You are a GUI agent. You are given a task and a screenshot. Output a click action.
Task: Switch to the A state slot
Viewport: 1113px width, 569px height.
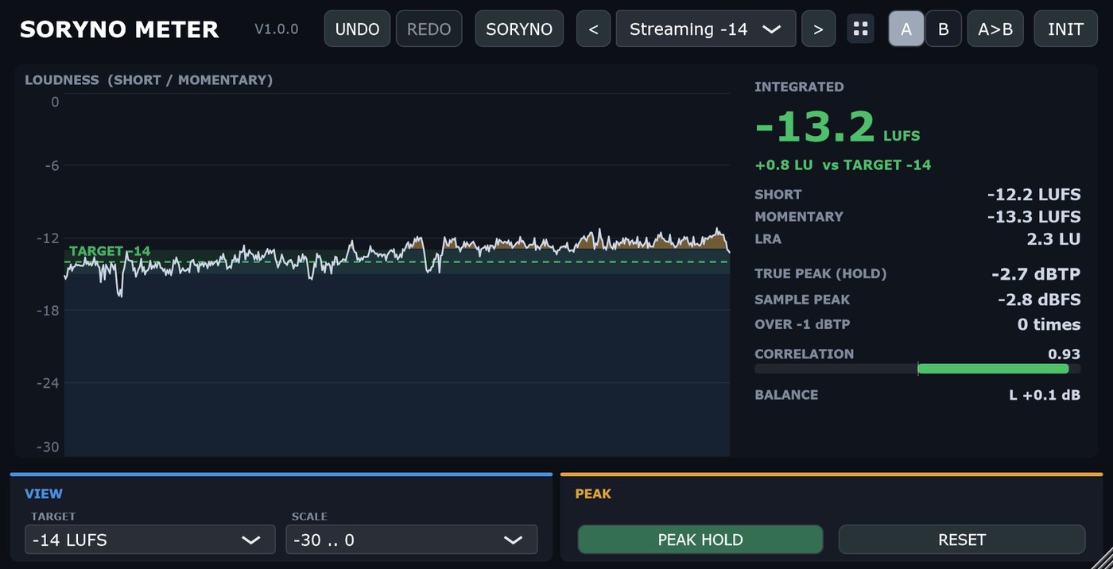coord(906,29)
